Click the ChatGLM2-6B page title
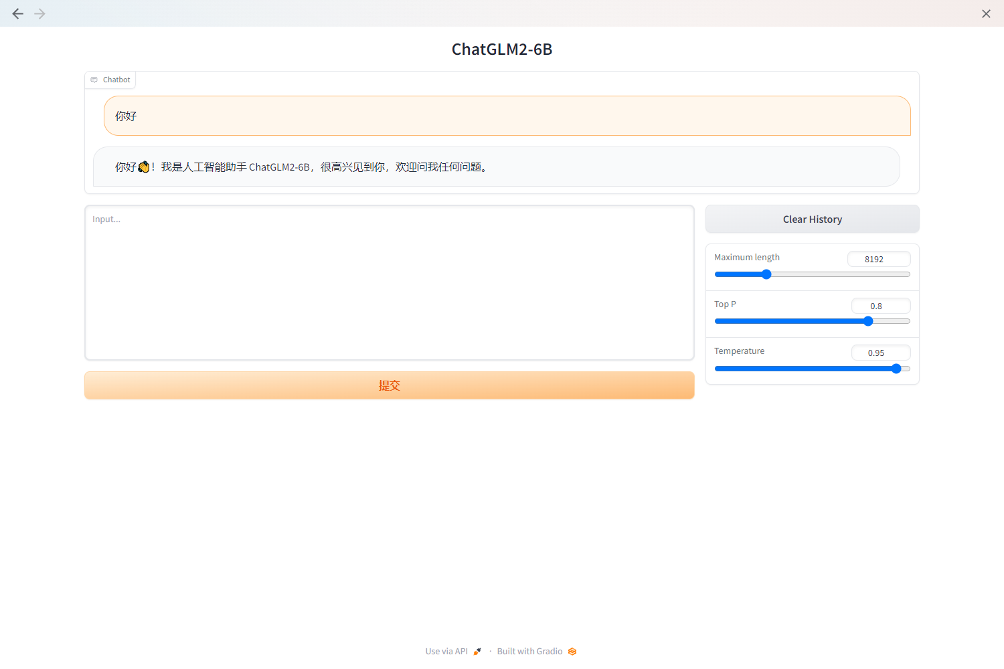The image size is (1004, 669). 502,50
